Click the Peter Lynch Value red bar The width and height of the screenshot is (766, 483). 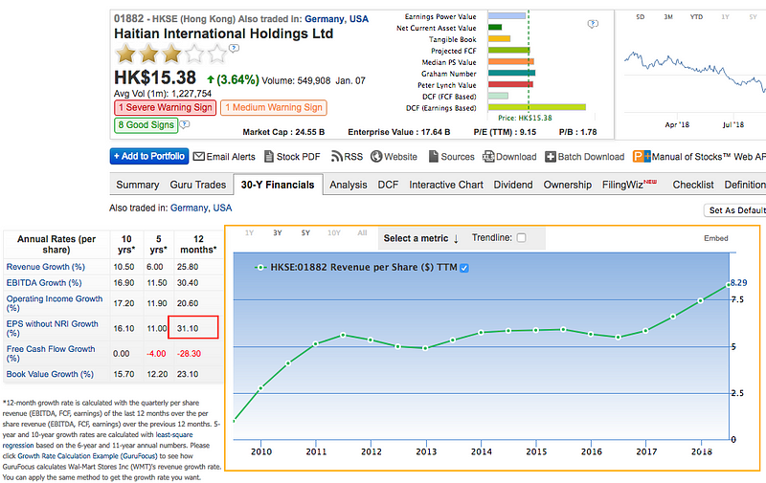click(x=510, y=84)
